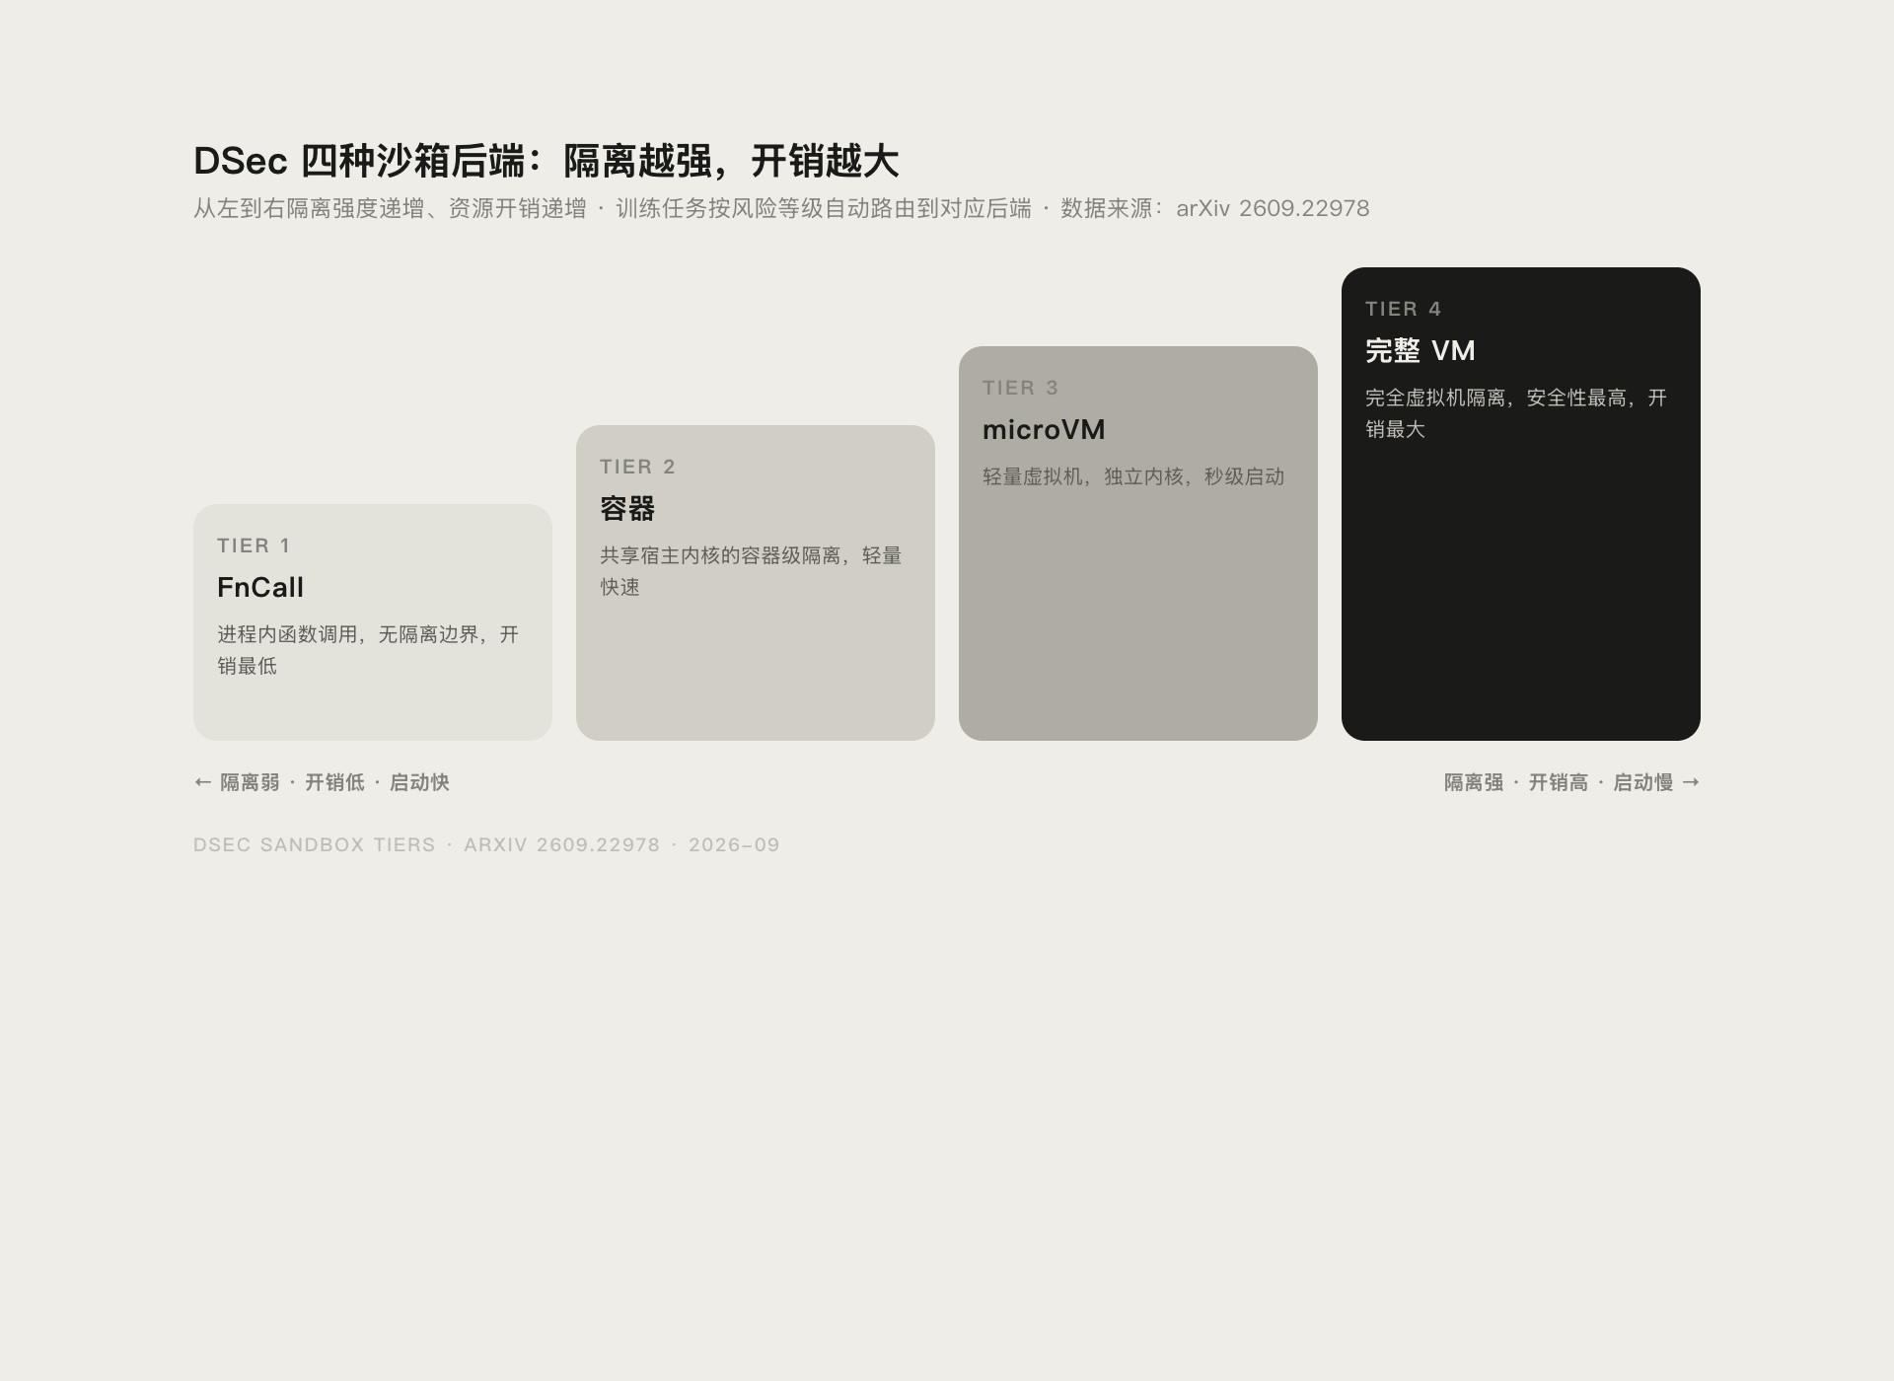Viewport: 1894px width, 1381px height.
Task: Click description '进程内函数调用,无隔离边界,开销最低'
Action: tap(368, 650)
